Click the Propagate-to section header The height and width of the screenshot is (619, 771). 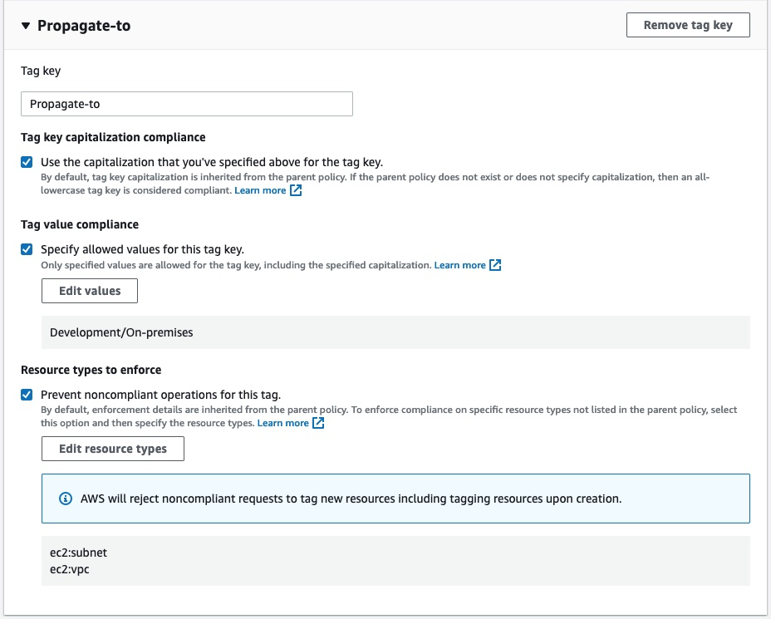[x=83, y=25]
